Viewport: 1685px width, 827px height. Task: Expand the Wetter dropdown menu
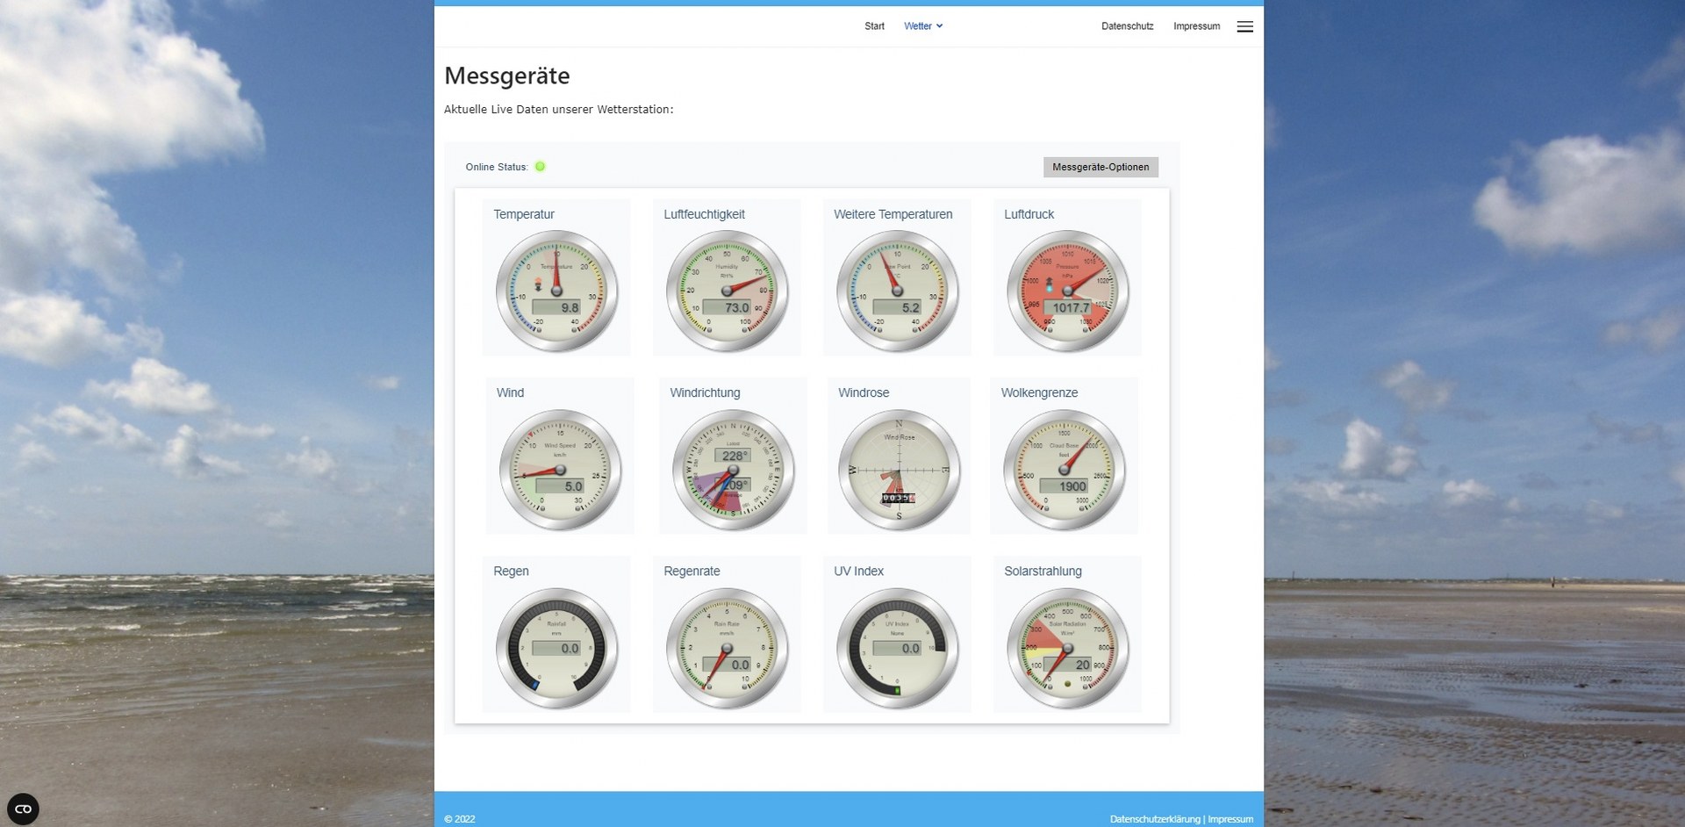pos(923,26)
